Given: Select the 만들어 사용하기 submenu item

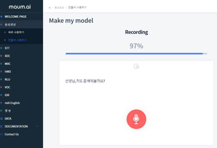Looking at the screenshot, I should [x=17, y=40].
